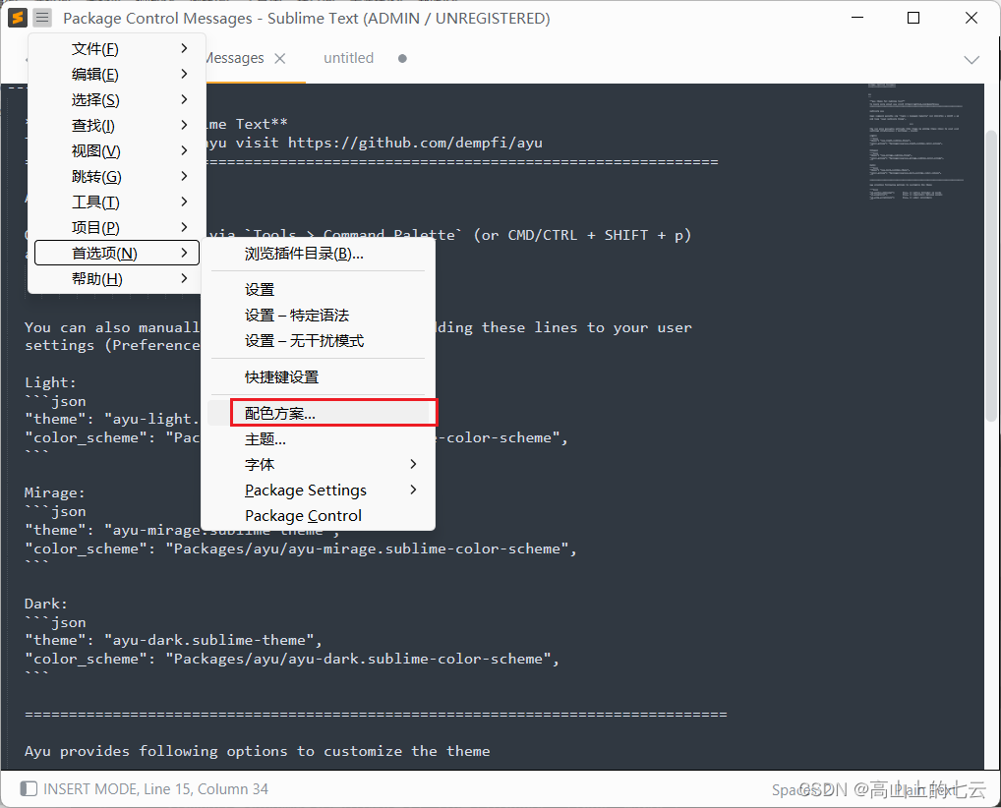The image size is (1001, 808).
Task: Expand the 项目(P) submenu arrow
Action: coord(184,227)
